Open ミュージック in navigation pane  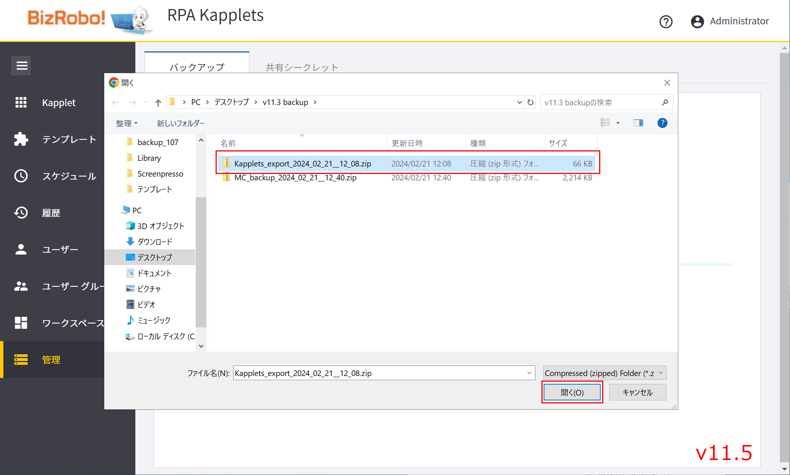149,321
